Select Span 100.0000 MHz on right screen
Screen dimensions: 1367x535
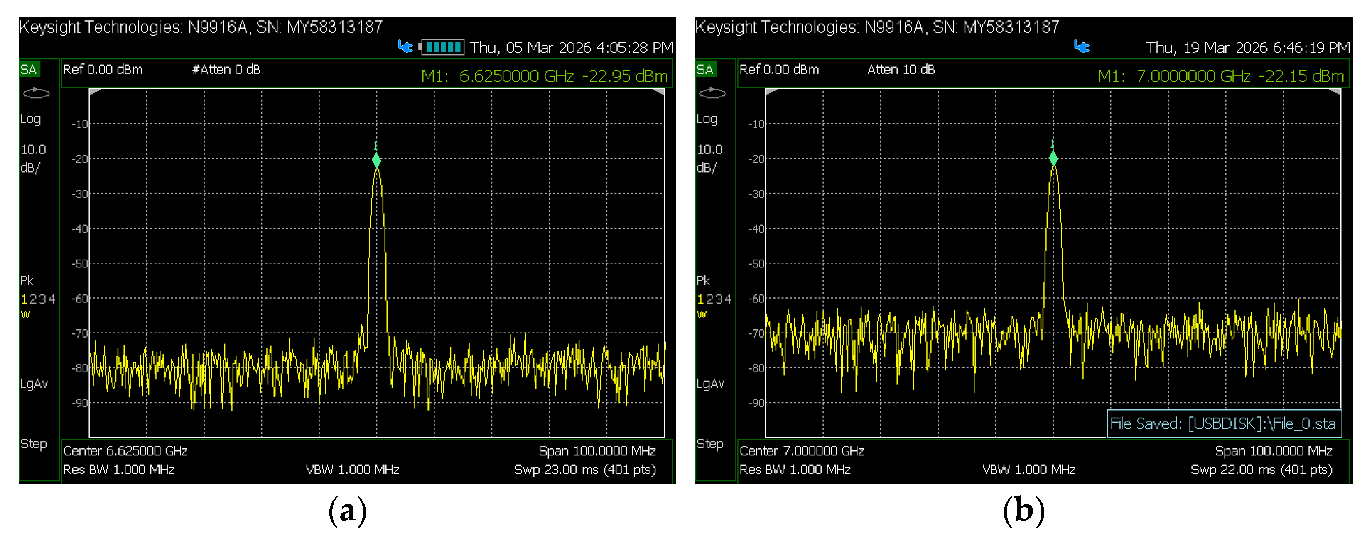[x=1273, y=451]
